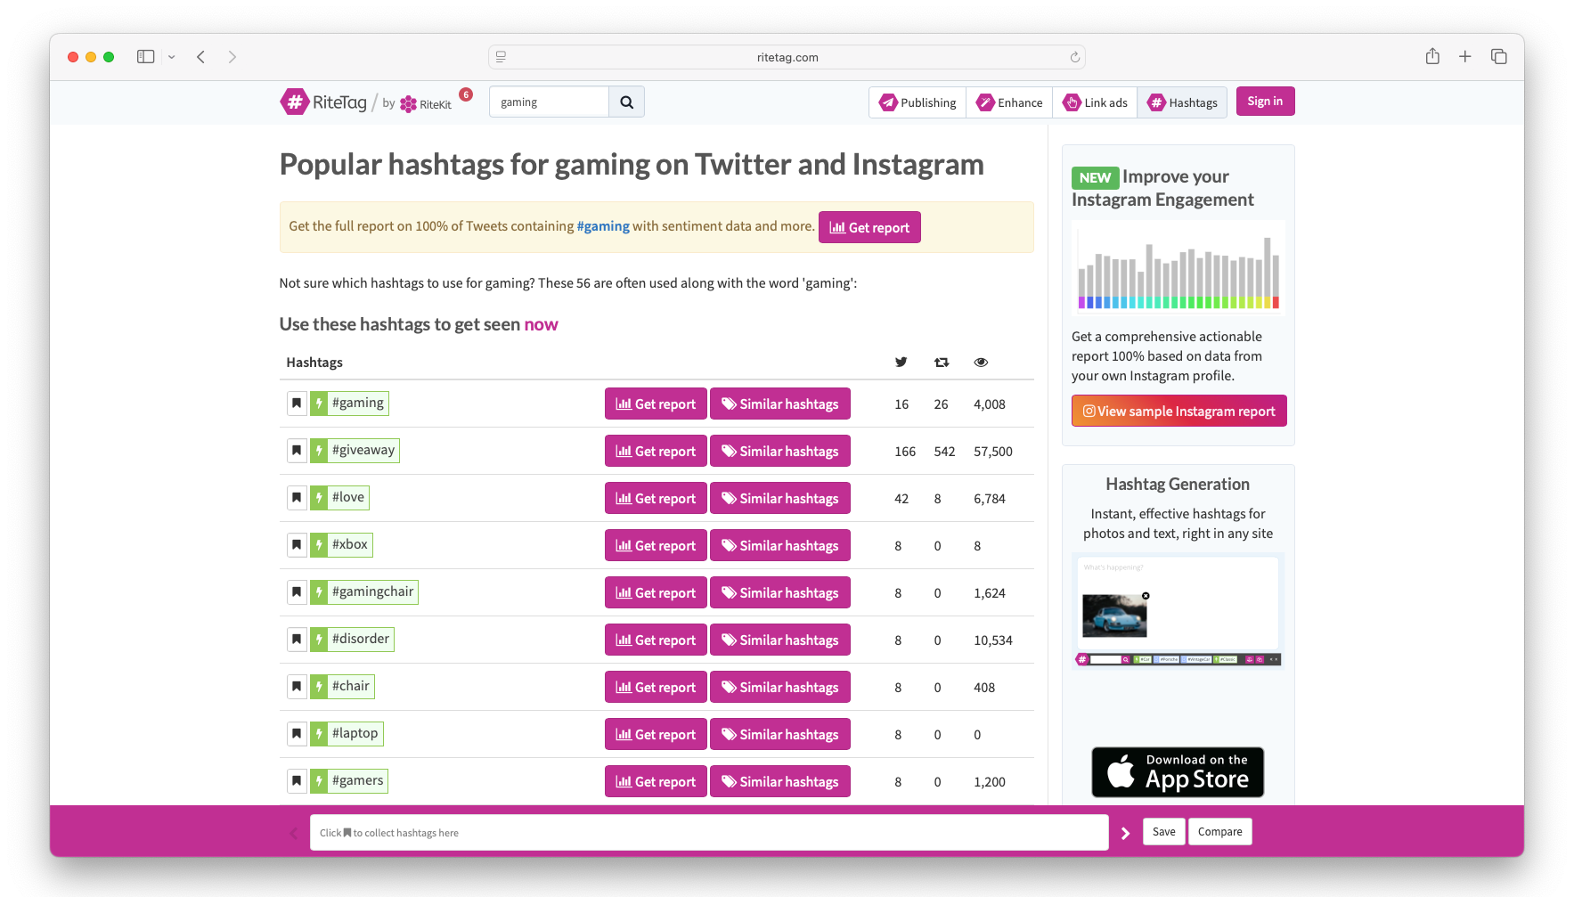The height and width of the screenshot is (897, 1574).
Task: Bookmark the #chair hashtag
Action: [x=297, y=687]
